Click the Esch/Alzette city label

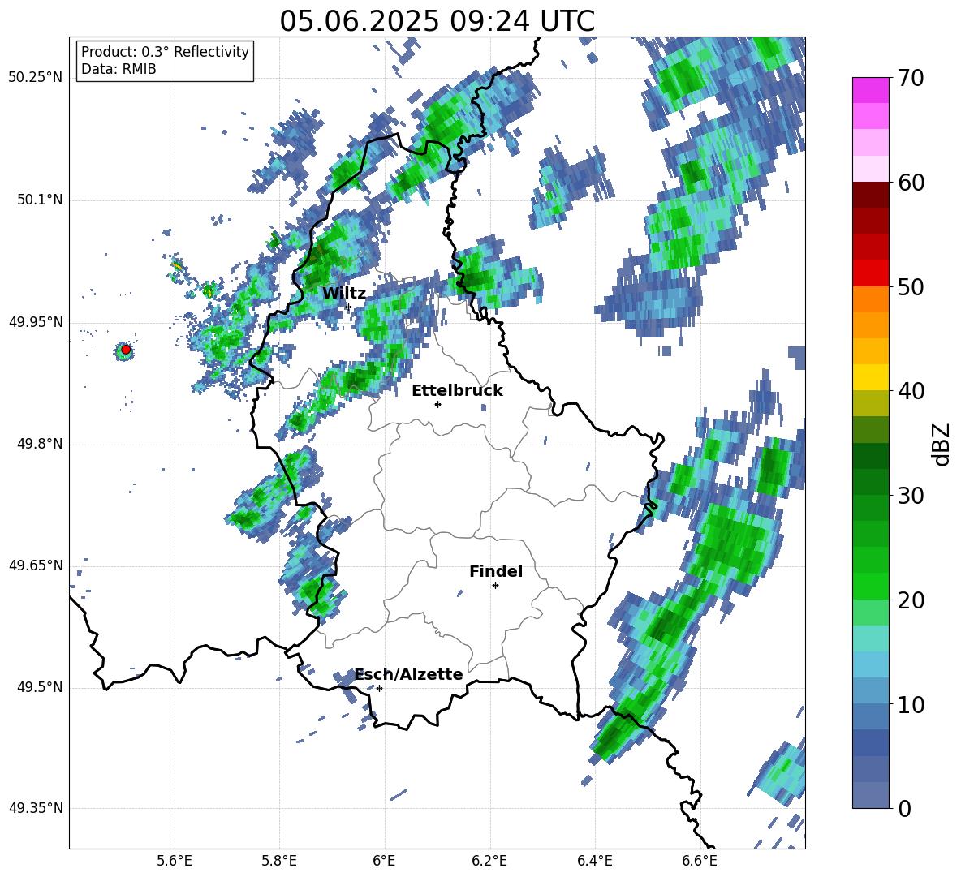pos(409,674)
